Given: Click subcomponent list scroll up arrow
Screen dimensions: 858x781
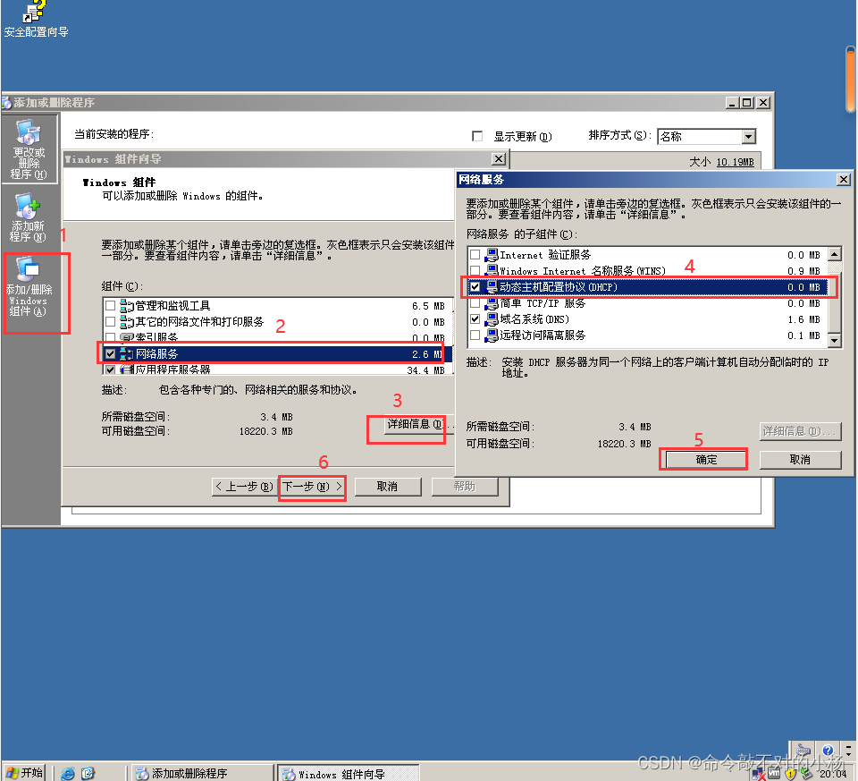Looking at the screenshot, I should click(x=835, y=254).
